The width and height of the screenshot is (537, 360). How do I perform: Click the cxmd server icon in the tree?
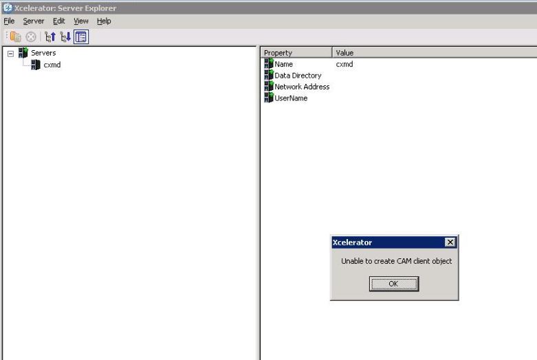(x=36, y=65)
